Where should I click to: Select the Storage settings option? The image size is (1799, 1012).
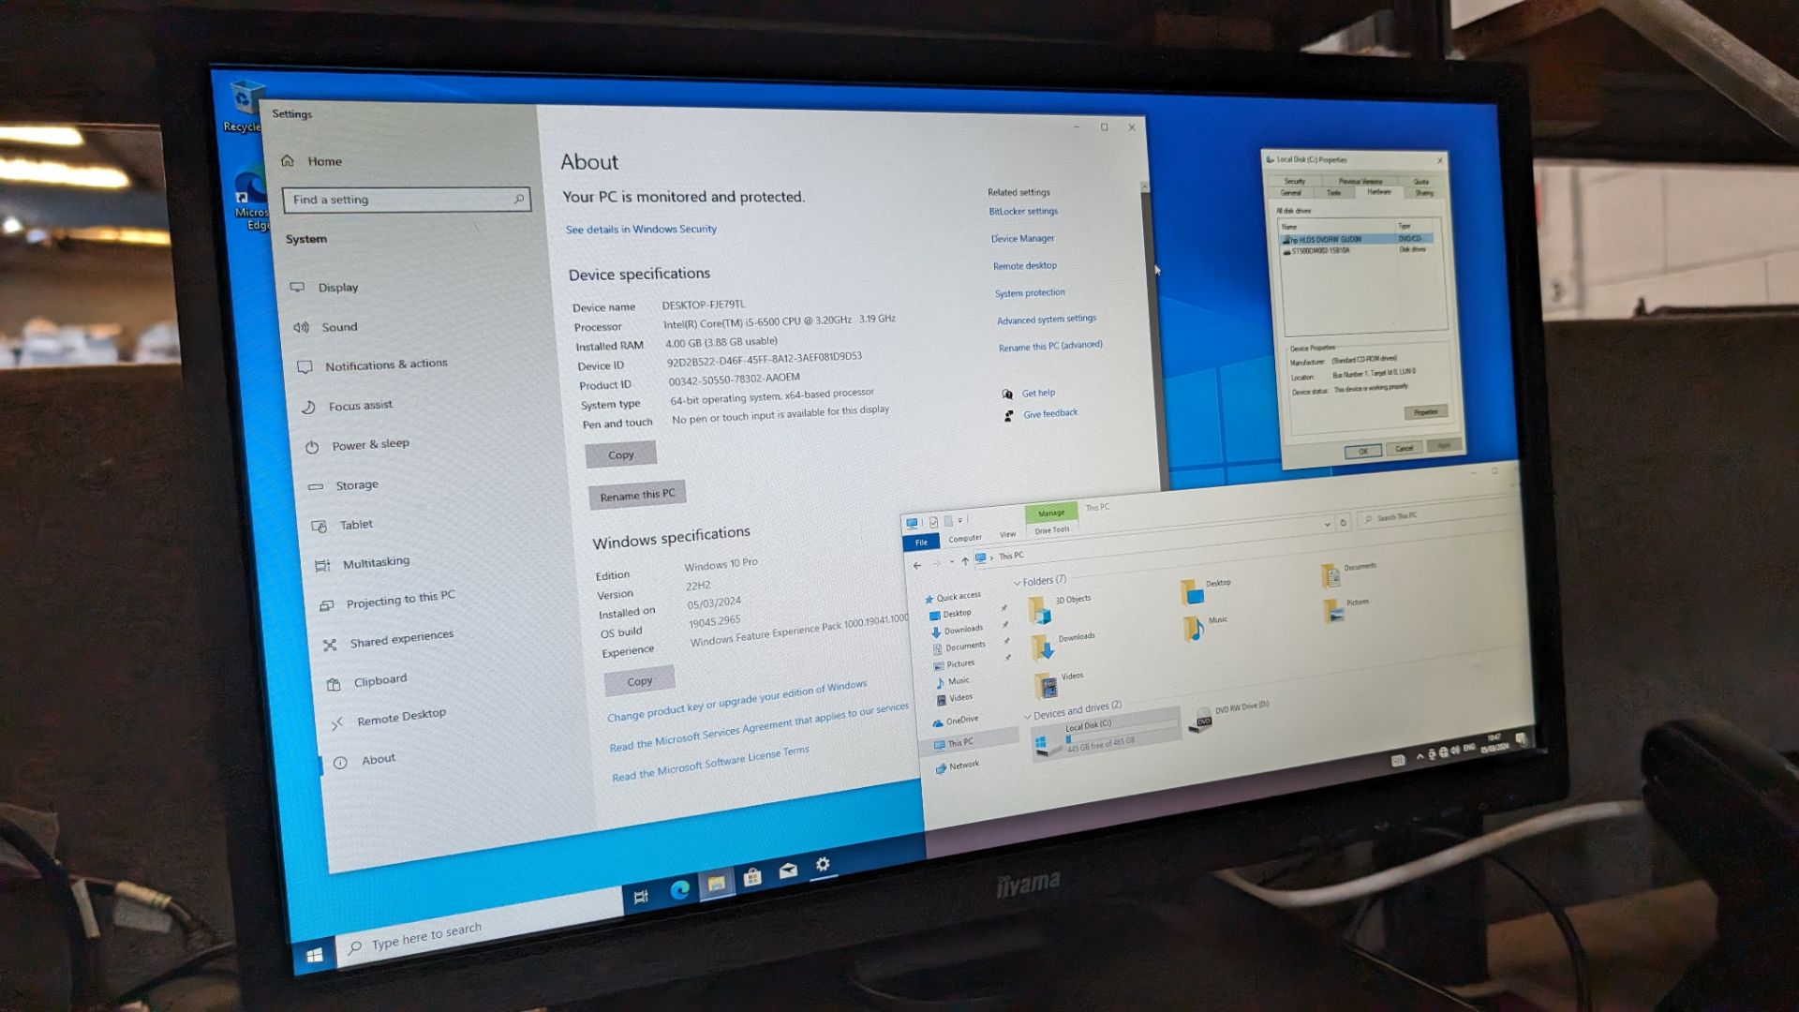358,482
